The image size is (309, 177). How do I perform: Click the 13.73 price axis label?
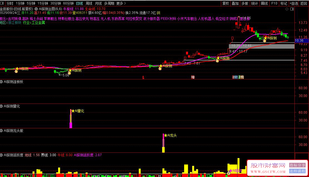pos(303,23)
